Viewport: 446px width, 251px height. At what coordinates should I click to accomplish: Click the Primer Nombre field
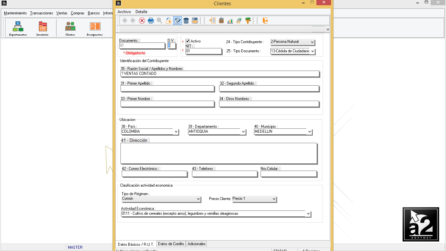click(167, 104)
